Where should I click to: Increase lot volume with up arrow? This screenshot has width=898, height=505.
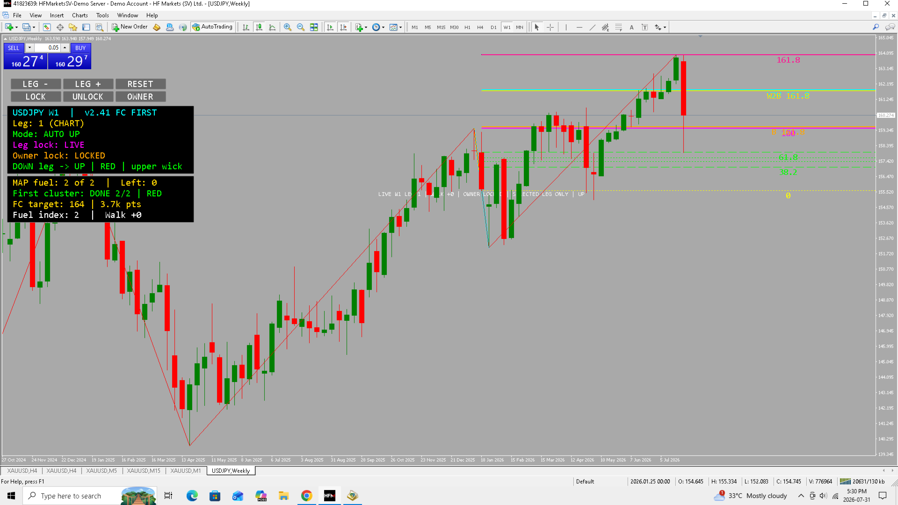(65, 48)
